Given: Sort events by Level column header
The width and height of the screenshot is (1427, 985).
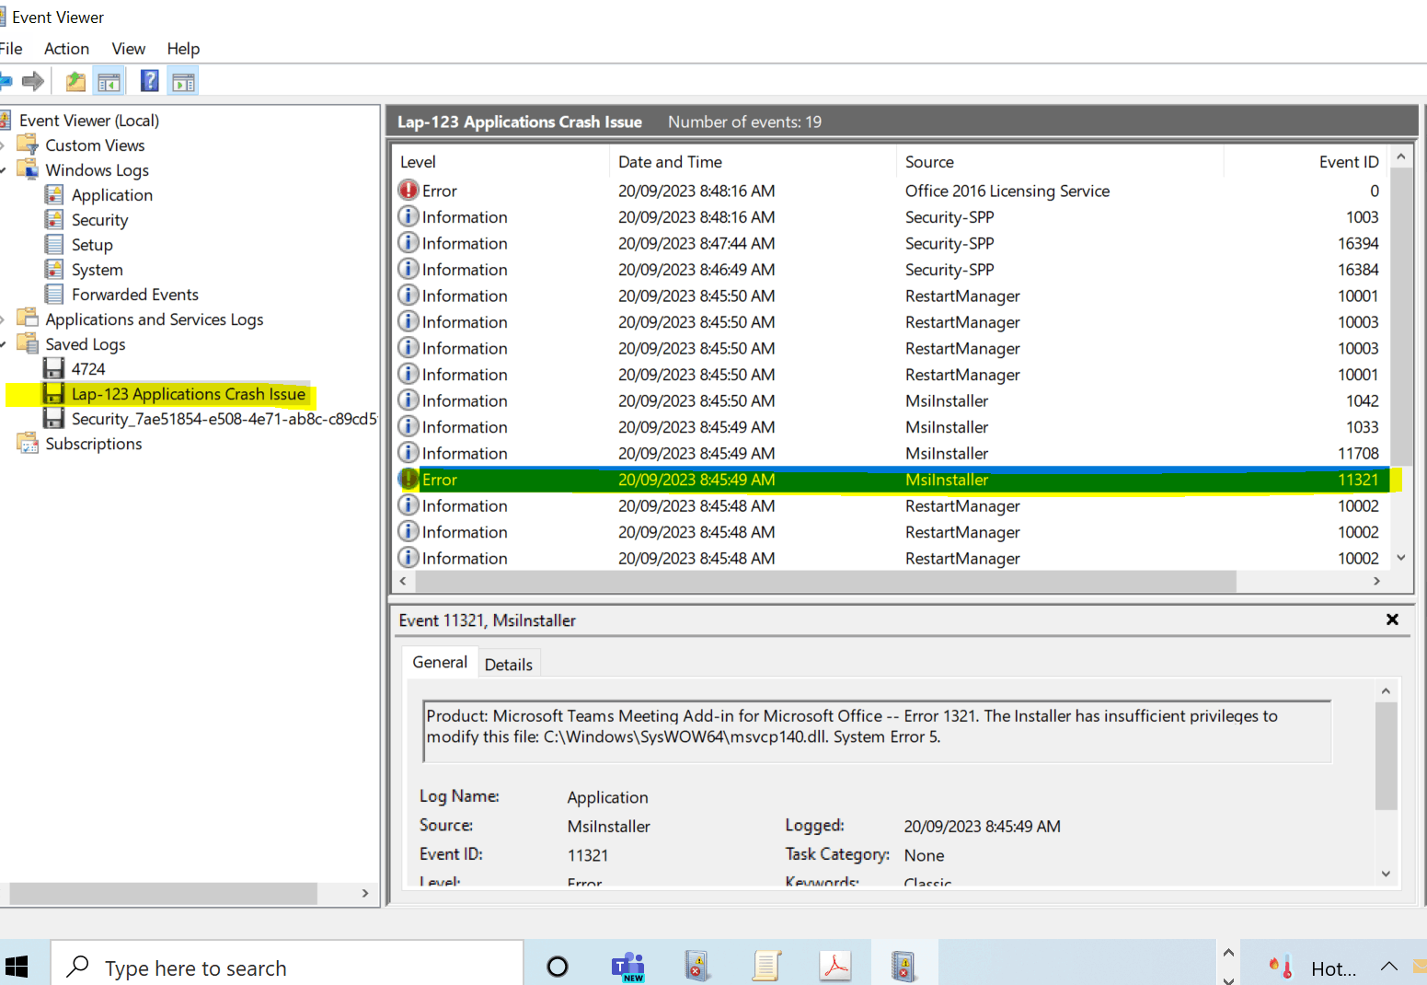Looking at the screenshot, I should [501, 162].
